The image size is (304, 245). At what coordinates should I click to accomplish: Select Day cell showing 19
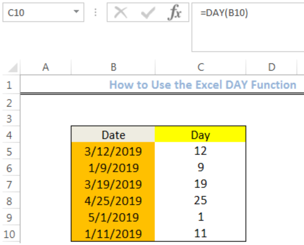point(200,184)
